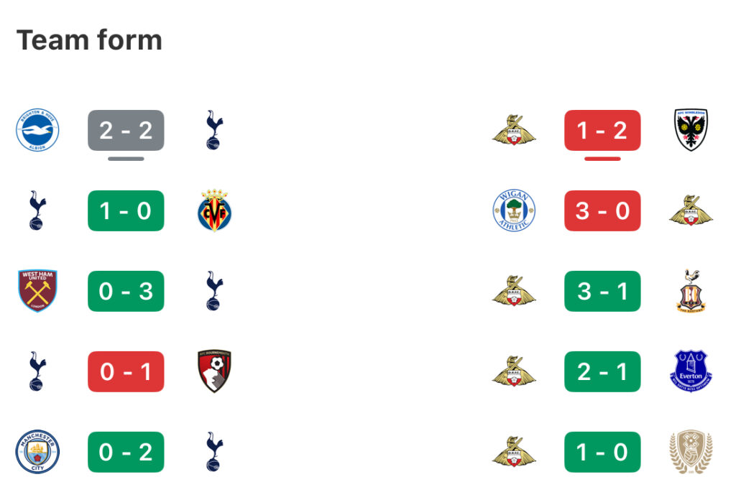736x500 pixels.
Task: Select the Wigan Athletic crest
Action: (x=514, y=210)
